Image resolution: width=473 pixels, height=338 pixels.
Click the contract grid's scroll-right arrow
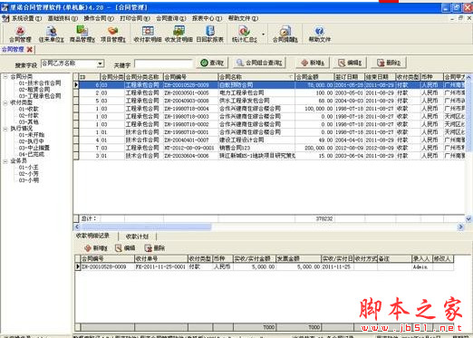click(461, 227)
